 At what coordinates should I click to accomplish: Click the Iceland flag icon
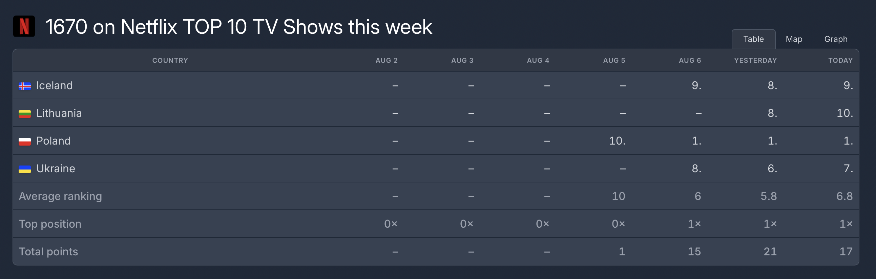(x=24, y=86)
